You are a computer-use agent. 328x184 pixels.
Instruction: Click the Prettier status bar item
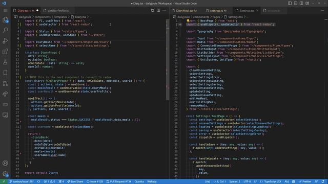(x=305, y=181)
